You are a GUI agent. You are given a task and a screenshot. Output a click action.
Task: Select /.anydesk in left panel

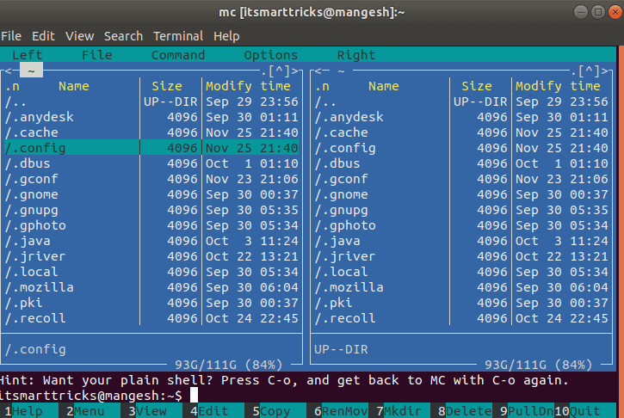click(151, 117)
